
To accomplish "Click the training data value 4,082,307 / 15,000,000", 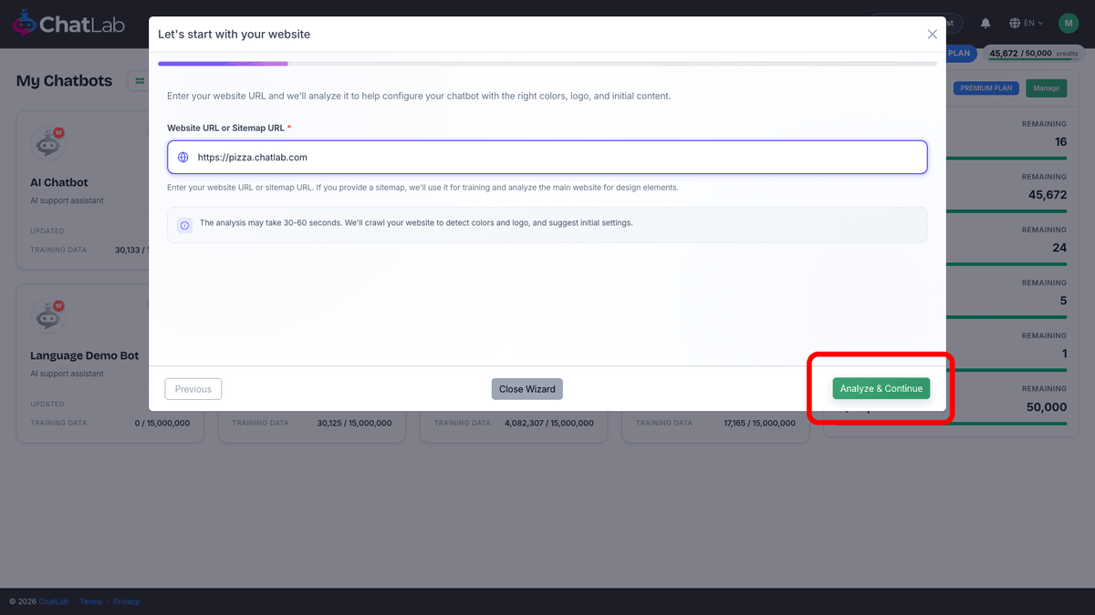I will (x=548, y=423).
